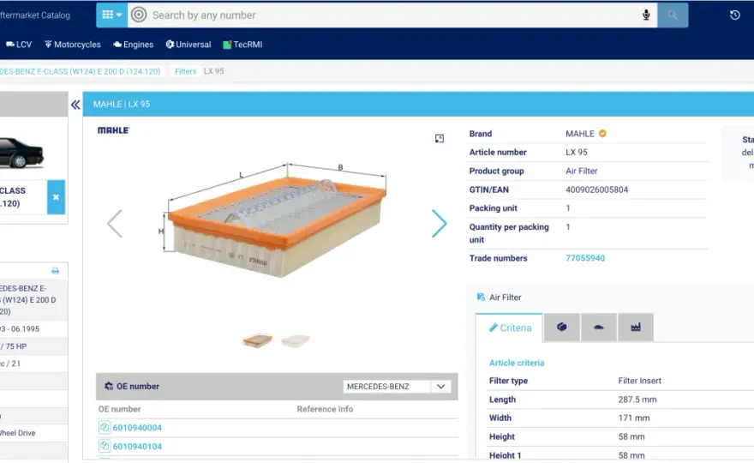Screen dimensions: 754x463
Task: Activate voice search microphone
Action: [646, 15]
